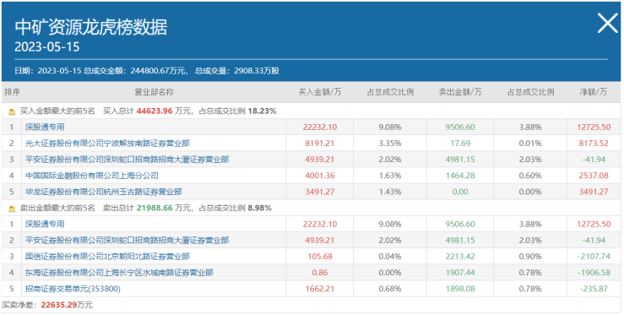Click the 中矿资源龙虎榜数据 title
This screenshot has width=624, height=315.
pyautogui.click(x=91, y=27)
